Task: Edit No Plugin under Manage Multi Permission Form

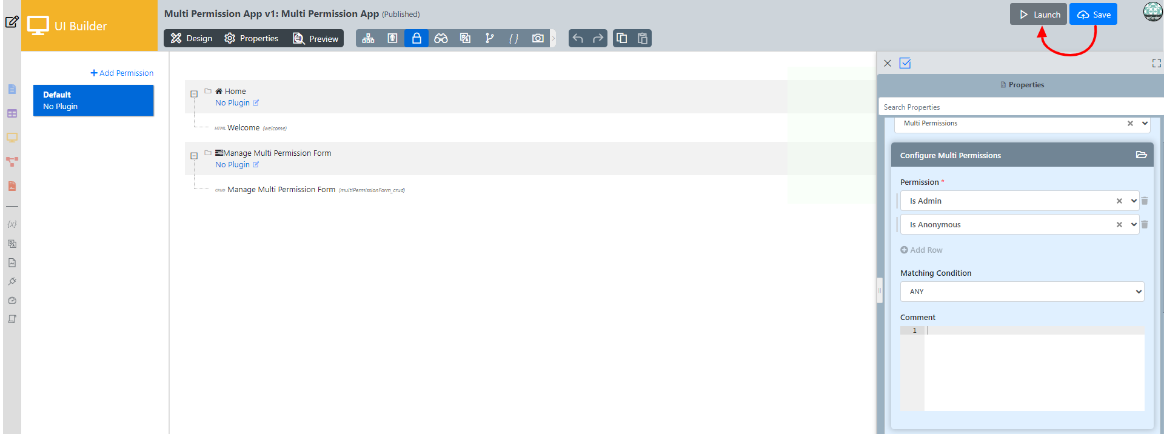Action: pyautogui.click(x=236, y=165)
